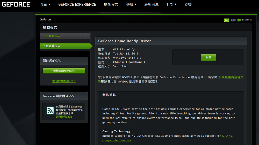The width and height of the screenshot is (259, 145).
Task: Open end user license agreement link
Action: [x=231, y=77]
